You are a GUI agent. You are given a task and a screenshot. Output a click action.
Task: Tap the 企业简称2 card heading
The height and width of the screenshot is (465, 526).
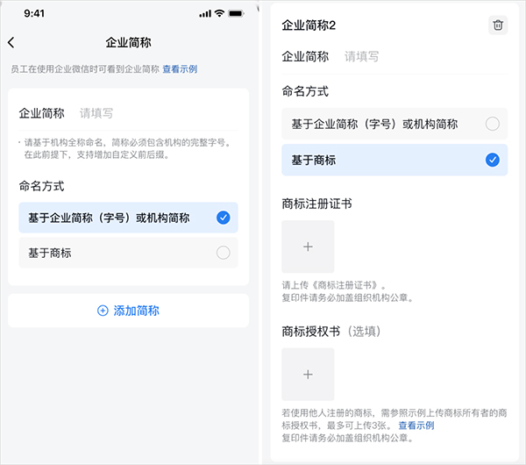[x=309, y=25]
